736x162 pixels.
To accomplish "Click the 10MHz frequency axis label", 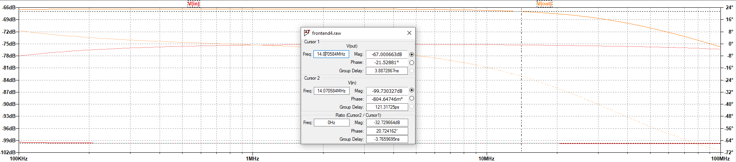I will (x=486, y=159).
